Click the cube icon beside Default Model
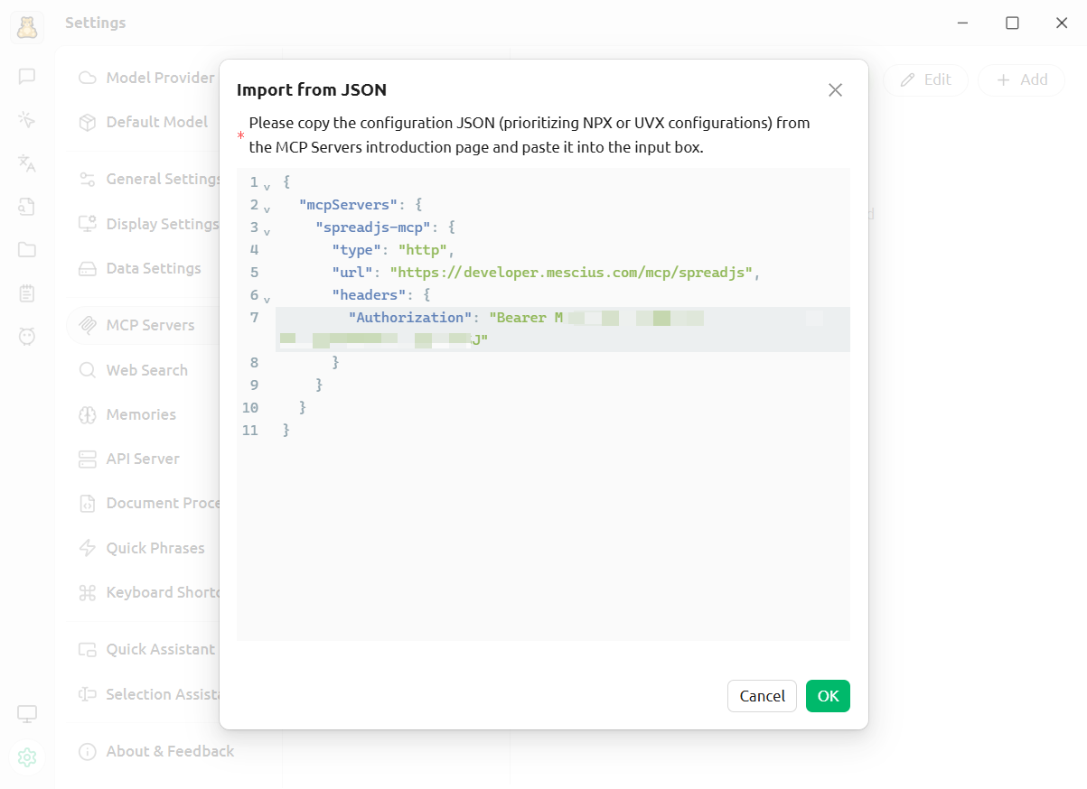Image resolution: width=1087 pixels, height=789 pixels. coord(88,122)
